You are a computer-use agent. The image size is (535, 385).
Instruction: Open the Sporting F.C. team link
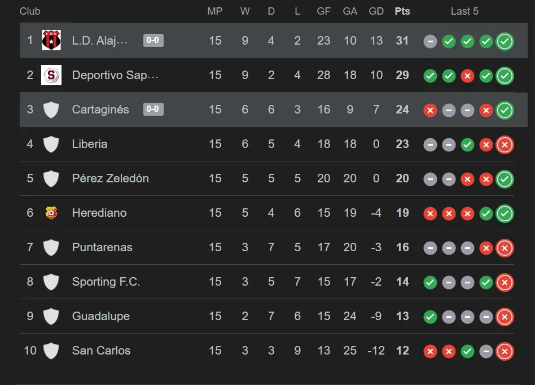[x=106, y=282]
